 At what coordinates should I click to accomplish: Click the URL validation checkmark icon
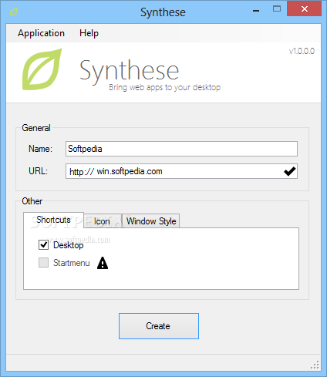[290, 171]
